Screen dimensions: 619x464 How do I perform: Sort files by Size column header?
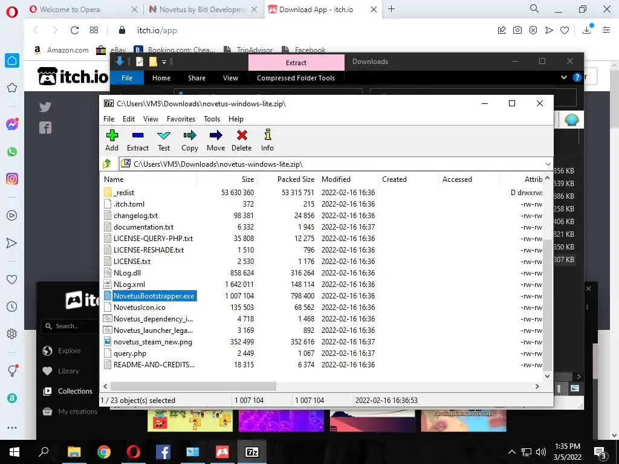(227, 179)
